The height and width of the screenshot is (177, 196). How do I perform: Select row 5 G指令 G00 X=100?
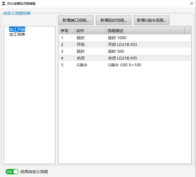coord(124,65)
